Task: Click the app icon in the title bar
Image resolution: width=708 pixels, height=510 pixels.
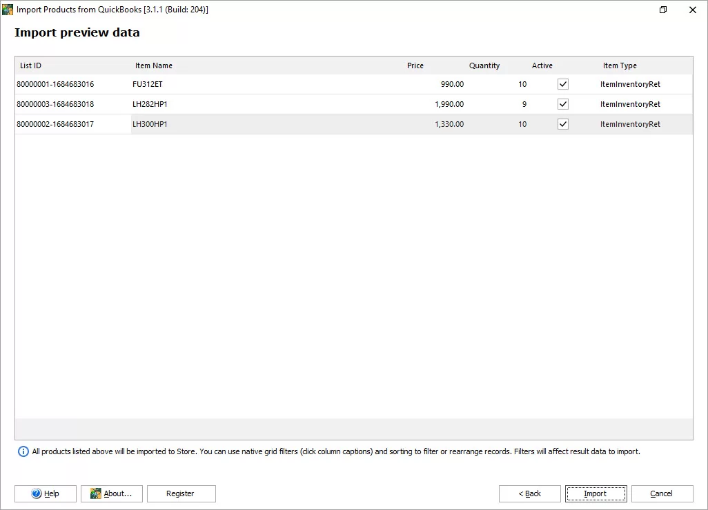Action: (8, 10)
